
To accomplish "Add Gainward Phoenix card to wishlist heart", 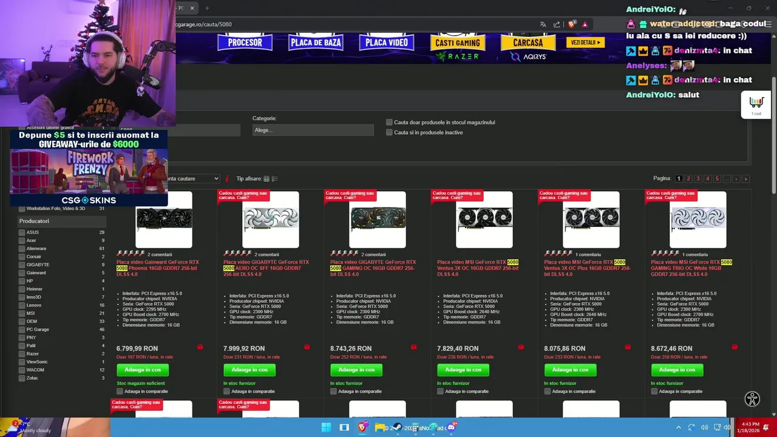I will click(x=200, y=347).
